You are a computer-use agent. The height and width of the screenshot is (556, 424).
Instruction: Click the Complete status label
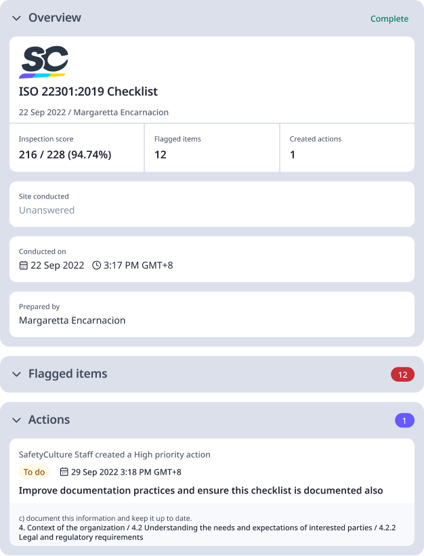pyautogui.click(x=389, y=18)
